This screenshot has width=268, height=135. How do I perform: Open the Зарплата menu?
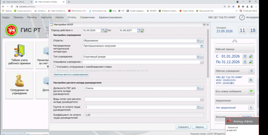46,17
